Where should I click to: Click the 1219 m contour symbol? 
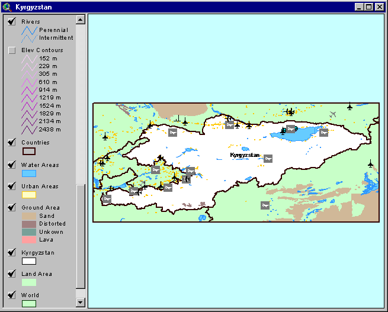[x=29, y=98]
